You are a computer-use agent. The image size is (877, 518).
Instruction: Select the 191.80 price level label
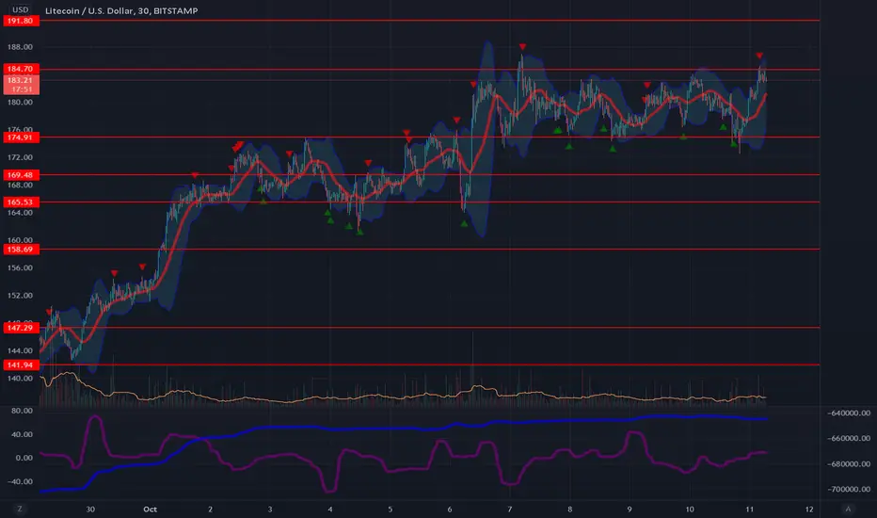(21, 21)
